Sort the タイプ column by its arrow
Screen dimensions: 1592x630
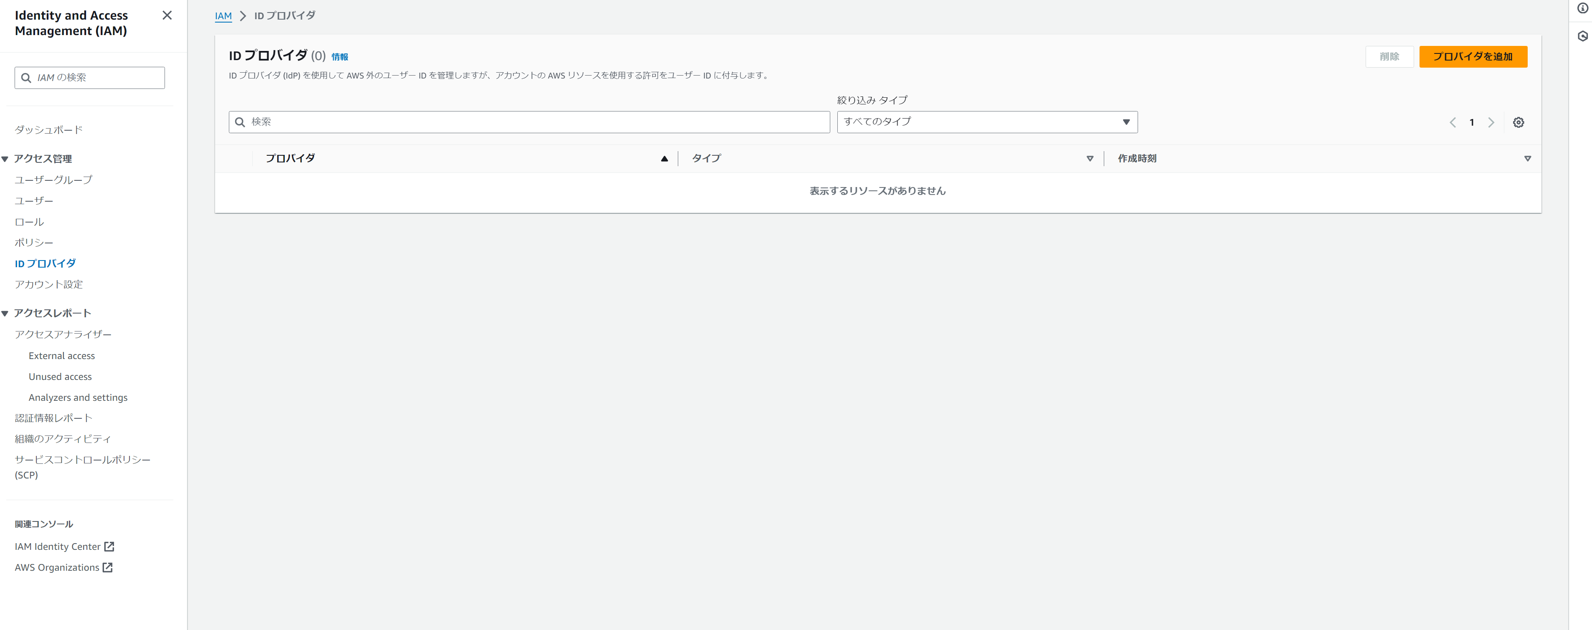click(x=1090, y=158)
